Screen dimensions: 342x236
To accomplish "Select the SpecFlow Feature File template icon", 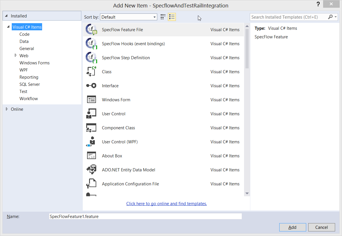I will pos(91,30).
